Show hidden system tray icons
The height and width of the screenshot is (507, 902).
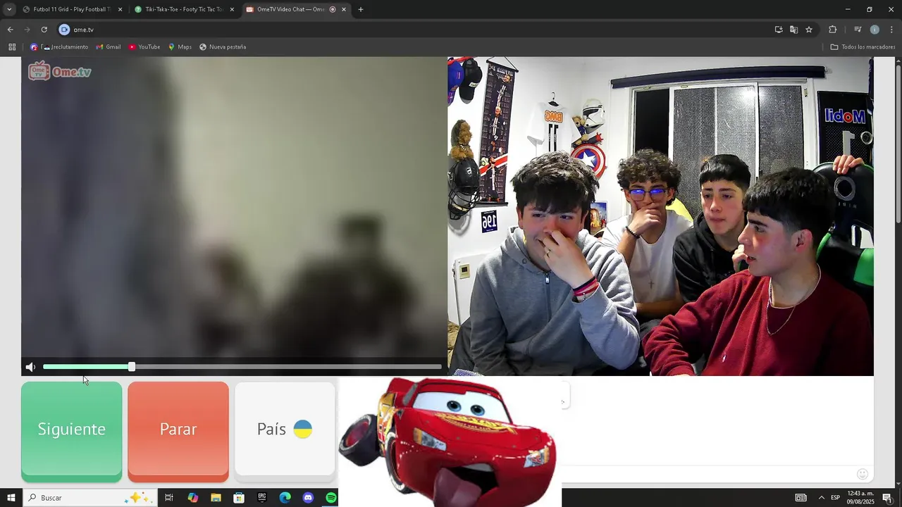pyautogui.click(x=821, y=498)
